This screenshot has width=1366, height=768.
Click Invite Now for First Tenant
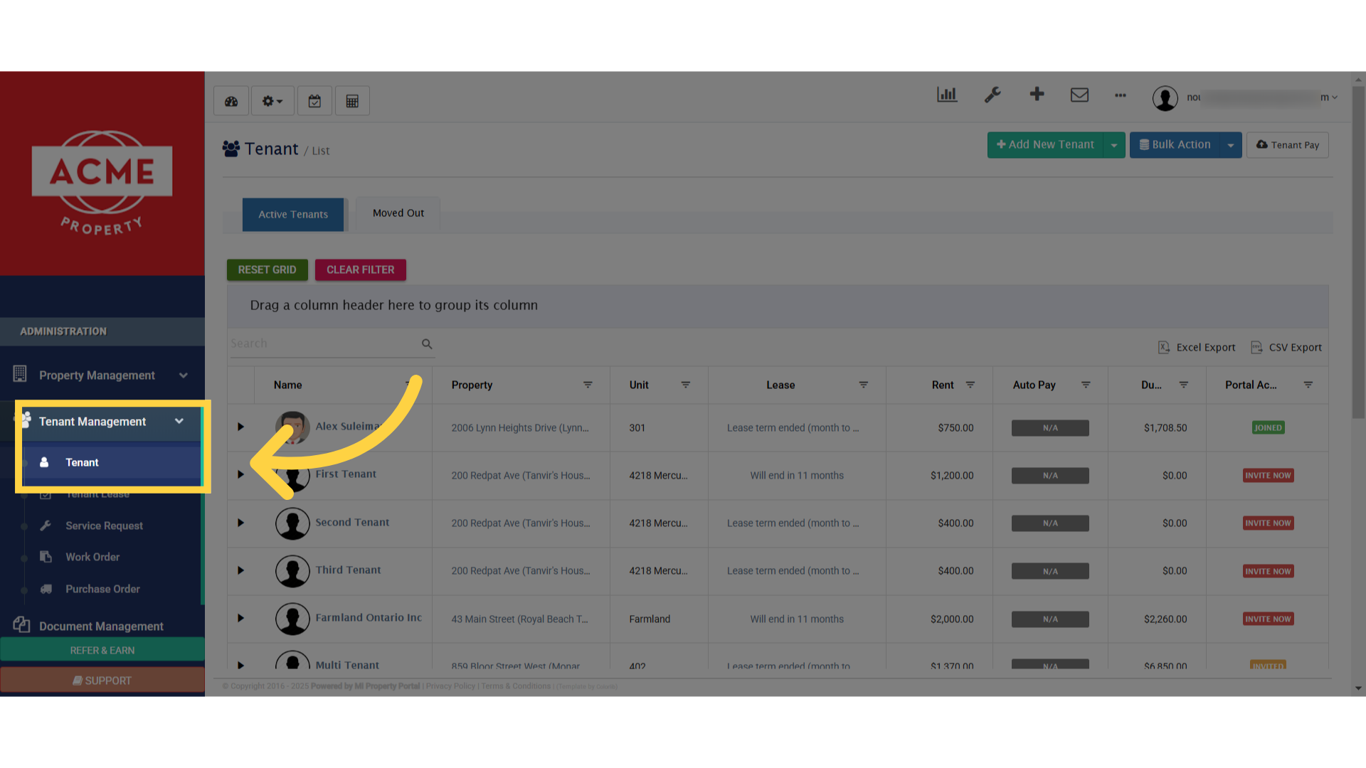1268,476
